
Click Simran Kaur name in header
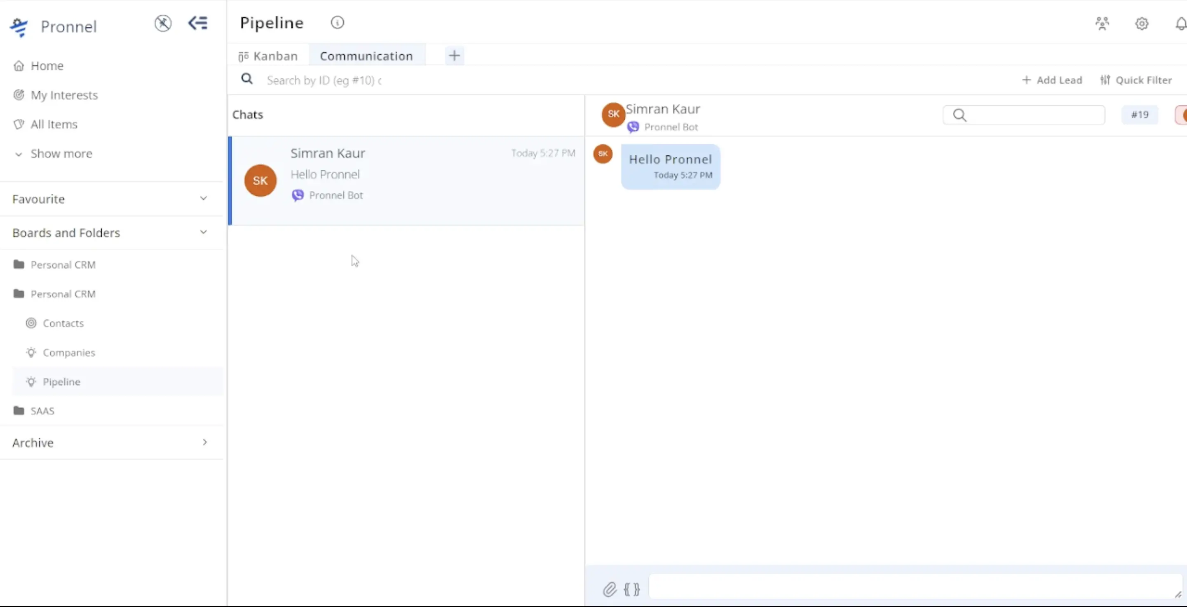click(663, 109)
